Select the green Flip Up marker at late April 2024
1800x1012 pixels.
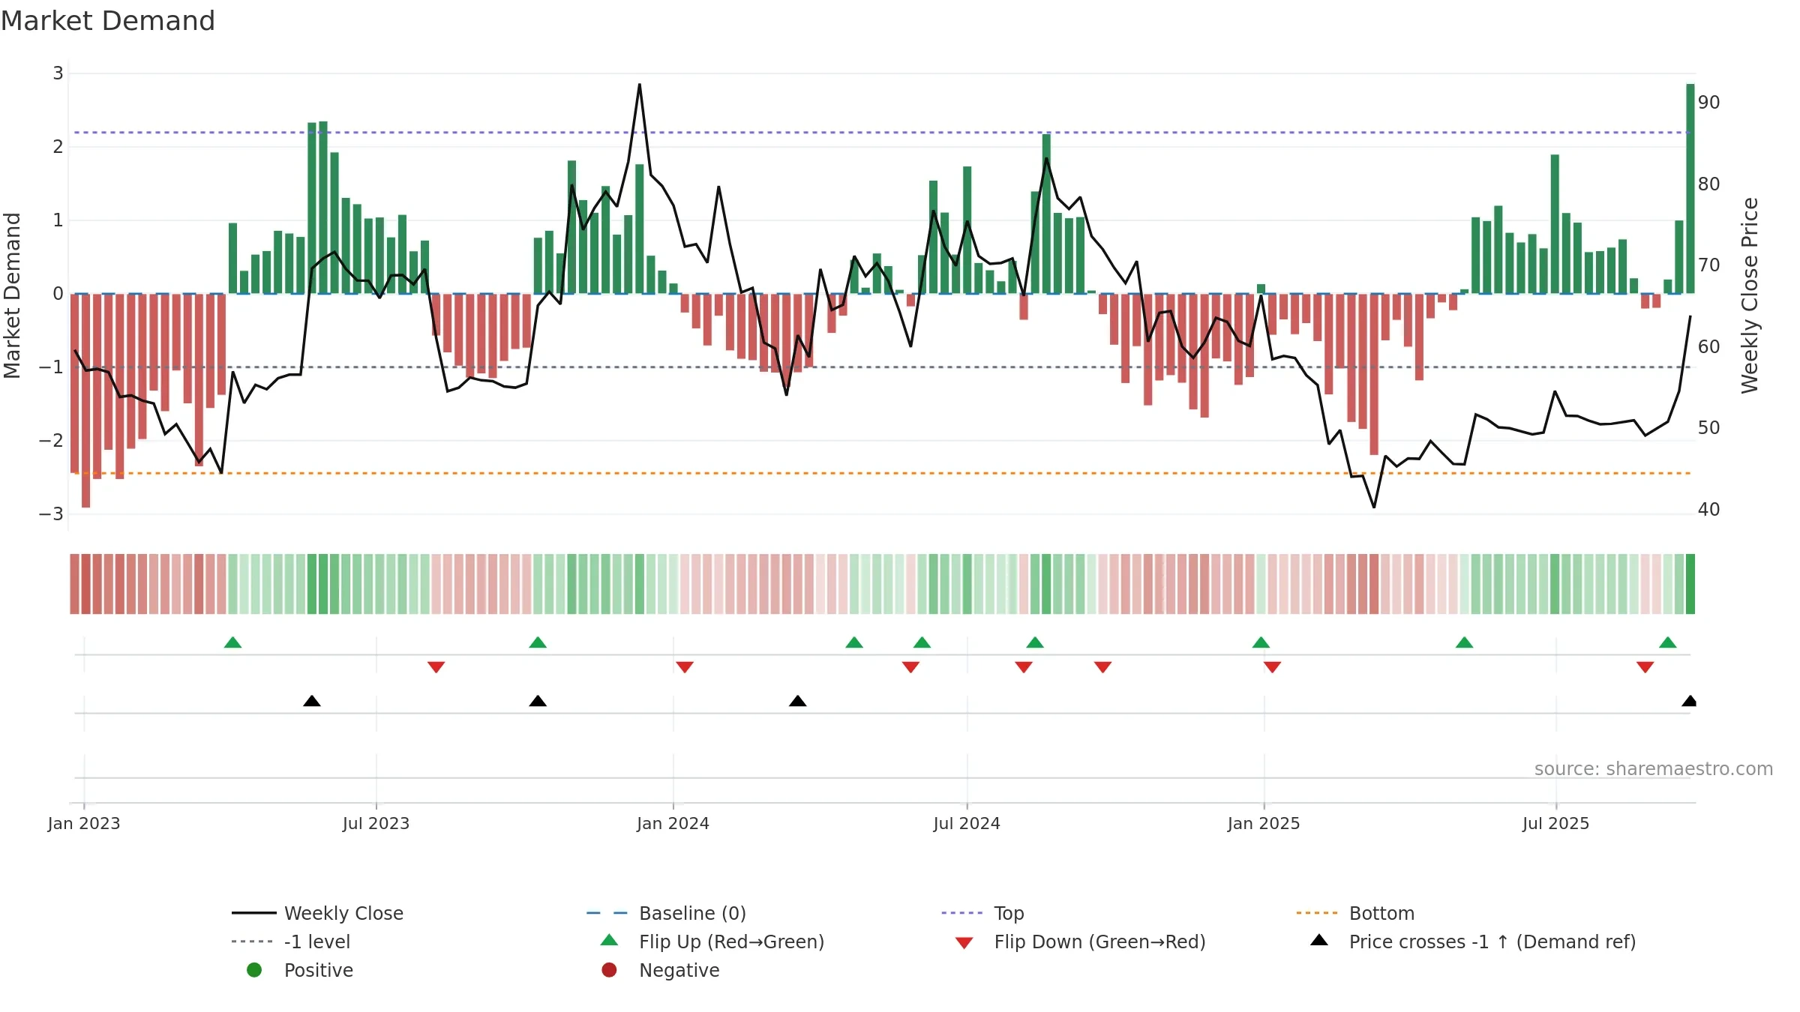click(x=854, y=642)
